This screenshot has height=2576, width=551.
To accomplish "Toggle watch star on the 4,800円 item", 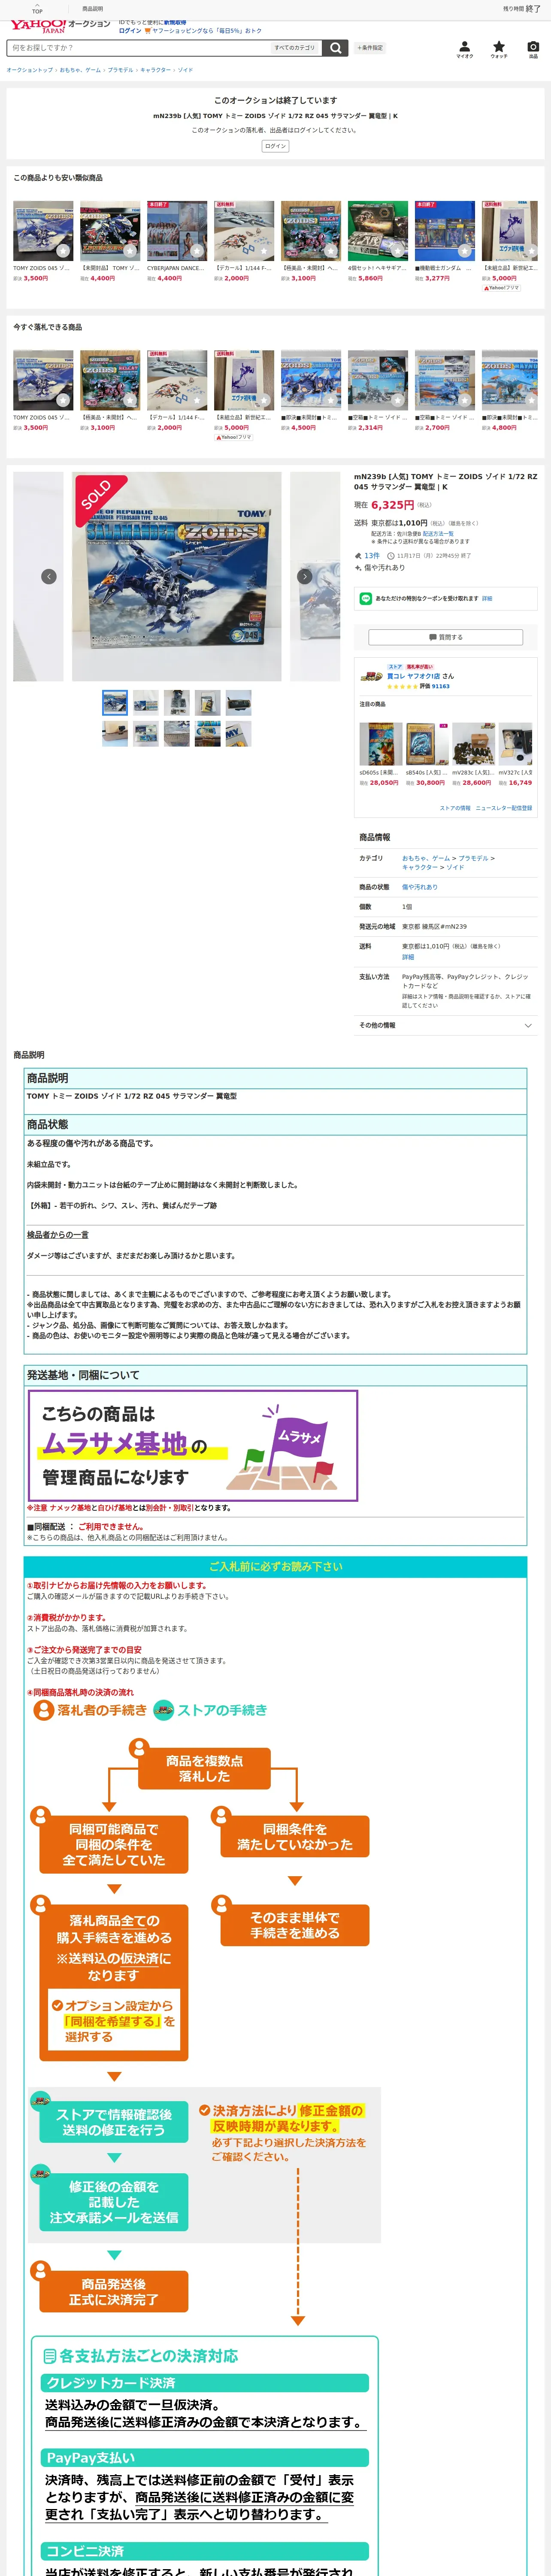I will [532, 400].
